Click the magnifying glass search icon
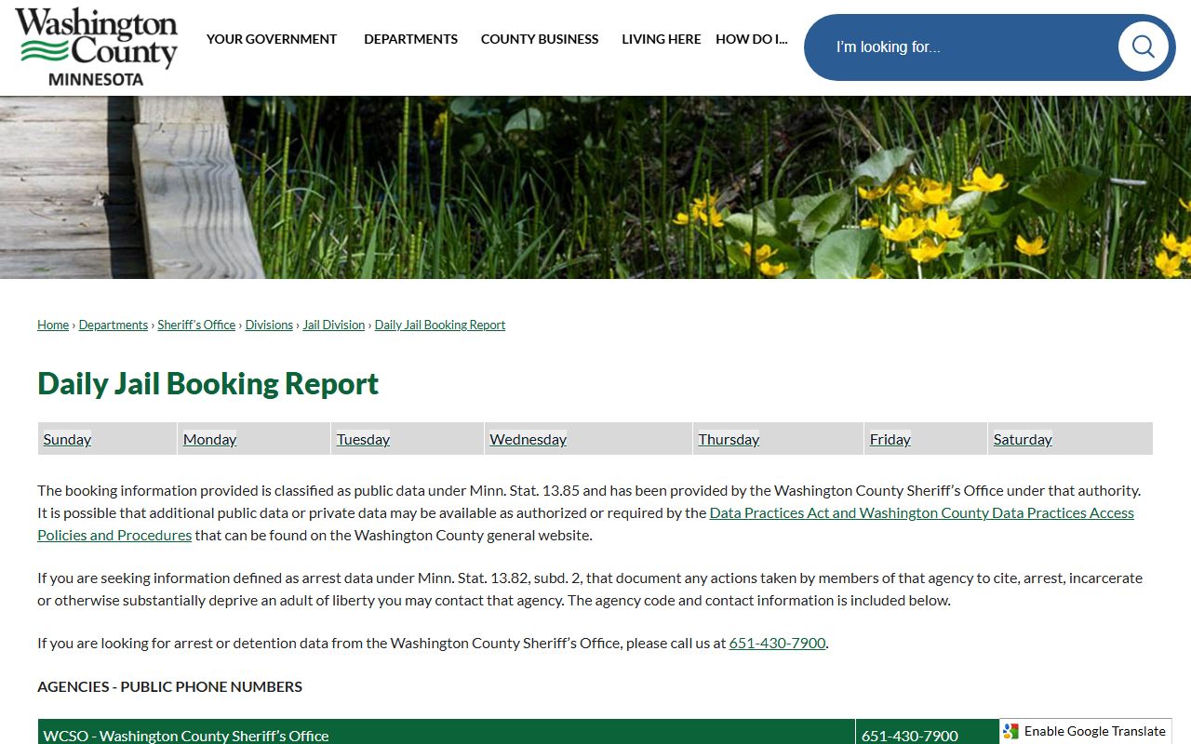Image resolution: width=1191 pixels, height=744 pixels. [x=1143, y=46]
